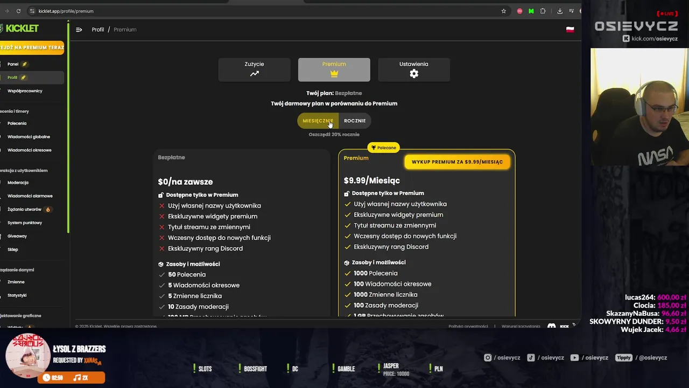Click the "$0/na zawsze" price text
The image size is (689, 388).
(x=185, y=182)
